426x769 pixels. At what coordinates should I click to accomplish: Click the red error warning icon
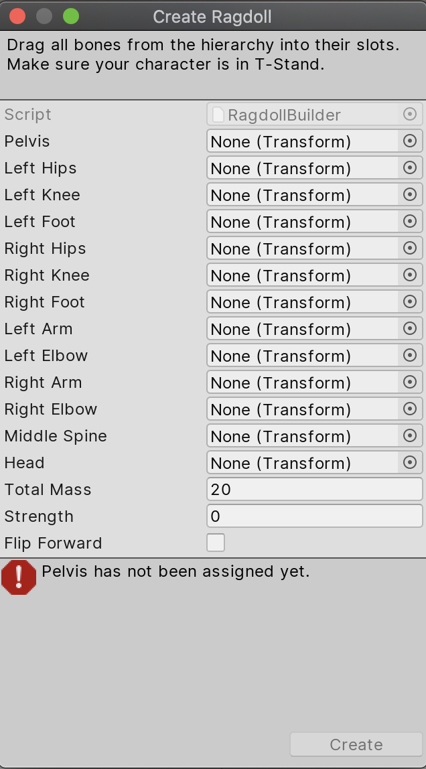point(19,577)
